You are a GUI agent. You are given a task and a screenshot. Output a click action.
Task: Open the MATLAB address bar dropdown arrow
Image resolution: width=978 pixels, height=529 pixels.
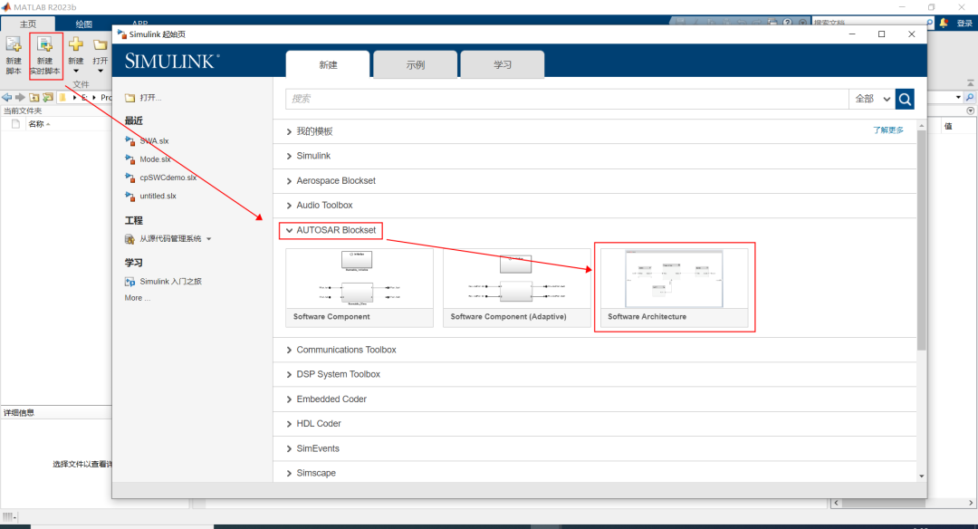(958, 97)
